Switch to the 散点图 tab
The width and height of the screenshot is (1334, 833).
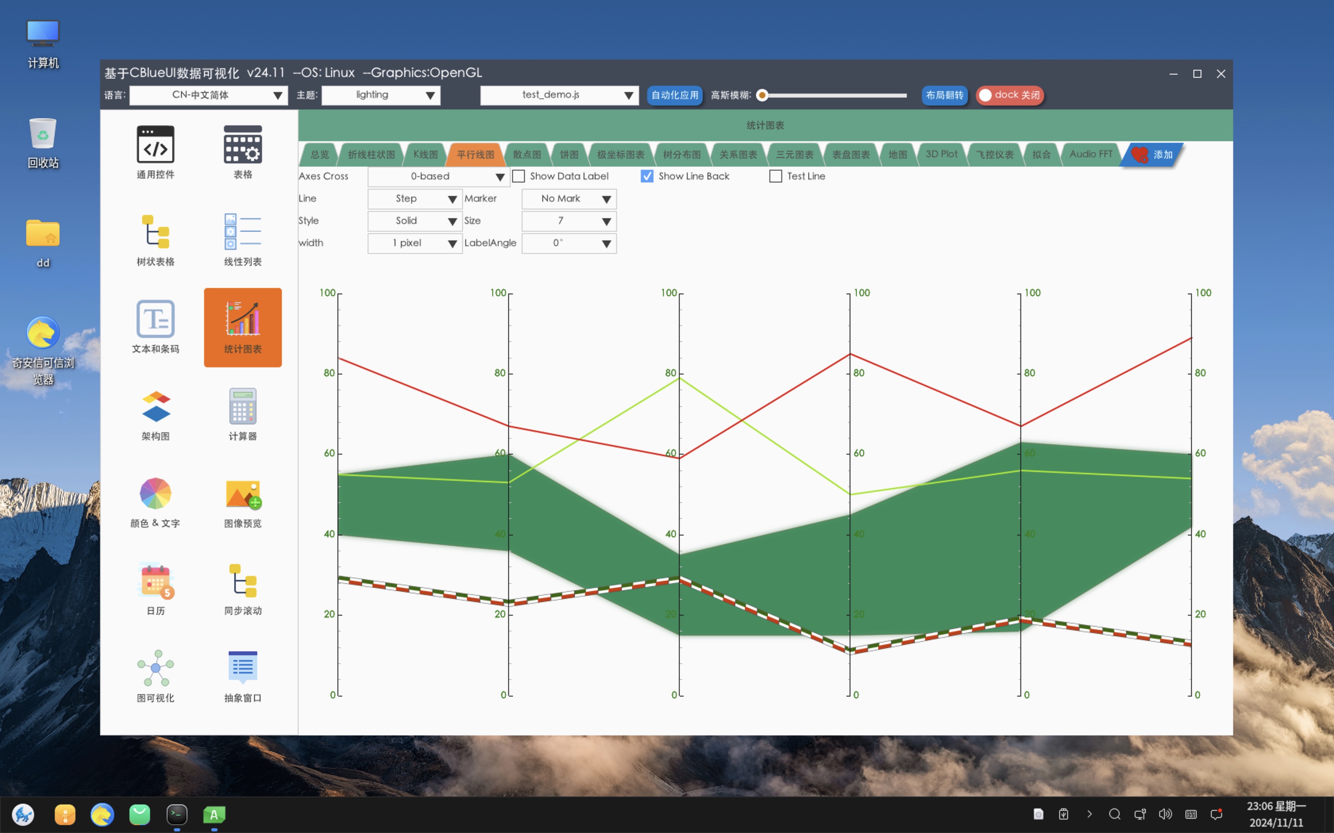point(526,155)
